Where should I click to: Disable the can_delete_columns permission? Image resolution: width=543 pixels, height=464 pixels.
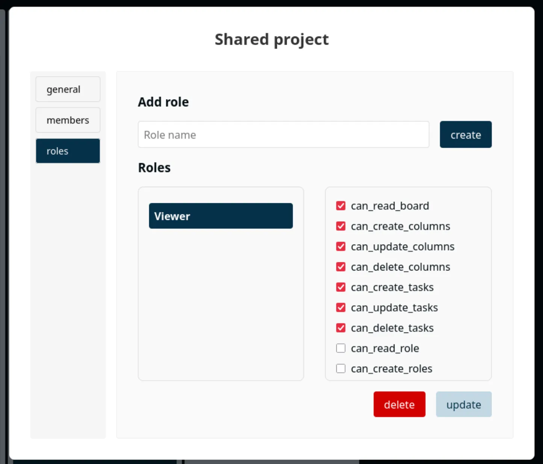341,267
